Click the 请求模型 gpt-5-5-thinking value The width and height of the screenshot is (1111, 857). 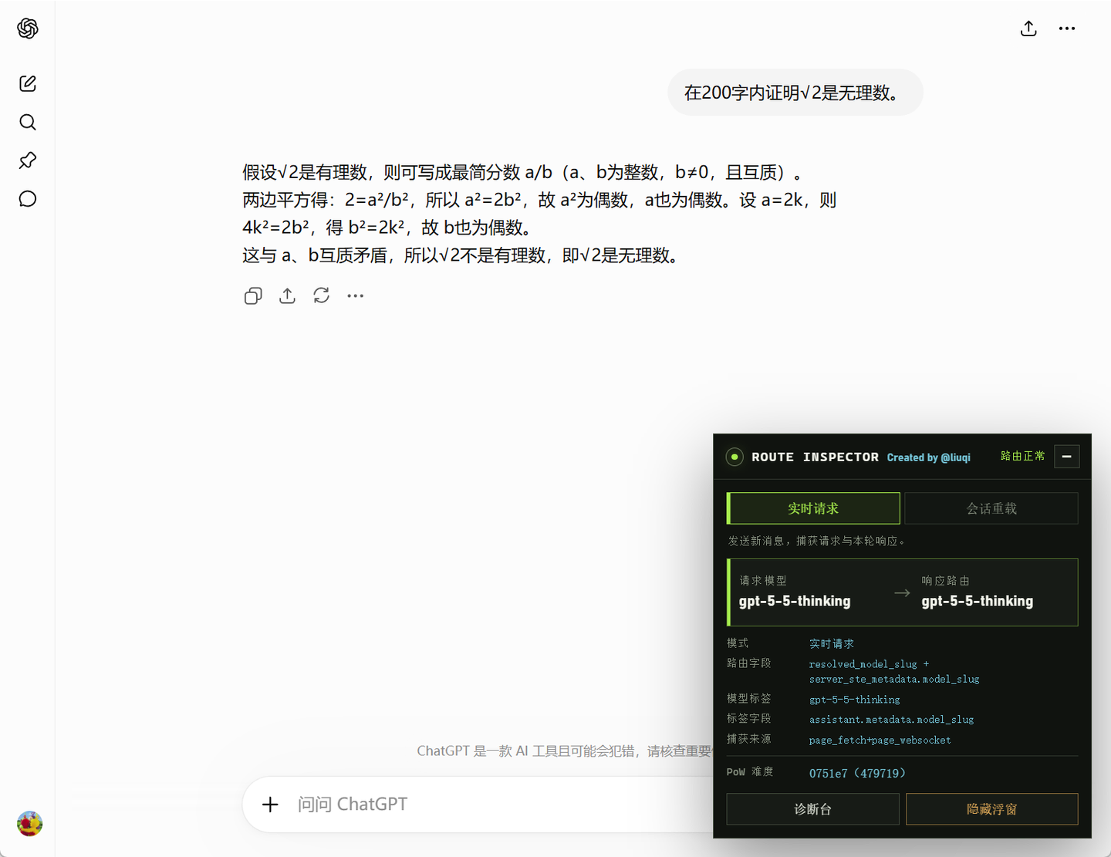coord(795,601)
